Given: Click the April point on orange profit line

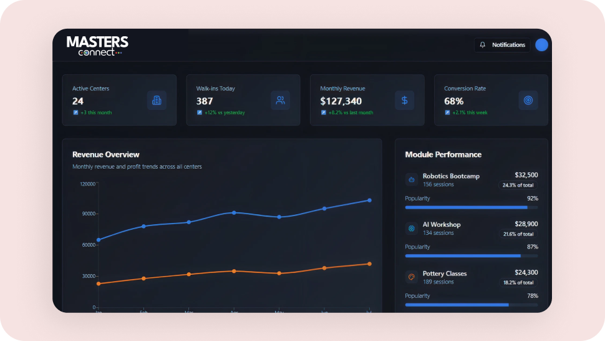Looking at the screenshot, I should 234,271.
